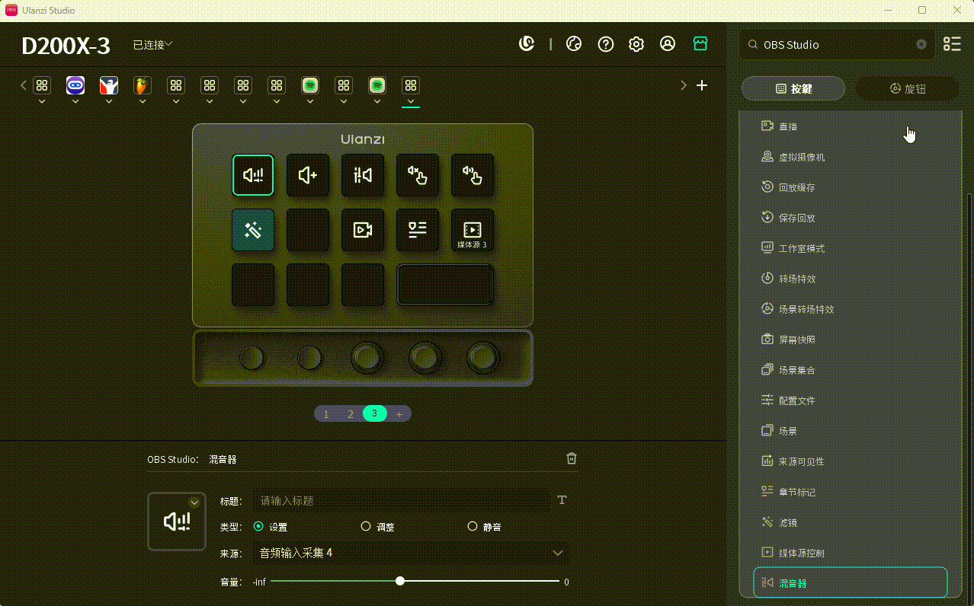974x606 pixels.
Task: Click the 音量 volume slider handle
Action: [400, 581]
